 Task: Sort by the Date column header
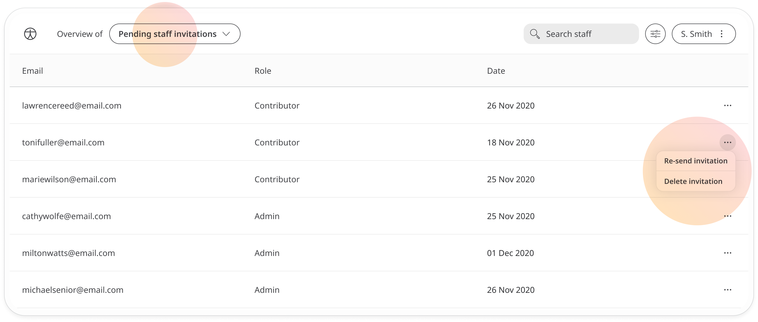click(496, 71)
